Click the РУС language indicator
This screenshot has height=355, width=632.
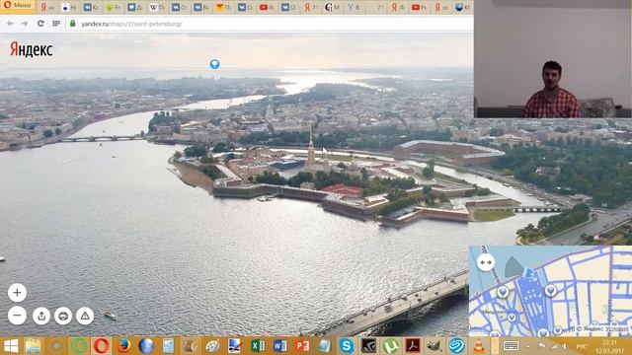[582, 346]
